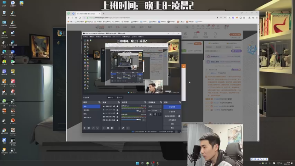Image resolution: width=295 pixels, height=166 pixels.
Task: Toggle visibility eye of the top source row
Action: (114, 106)
